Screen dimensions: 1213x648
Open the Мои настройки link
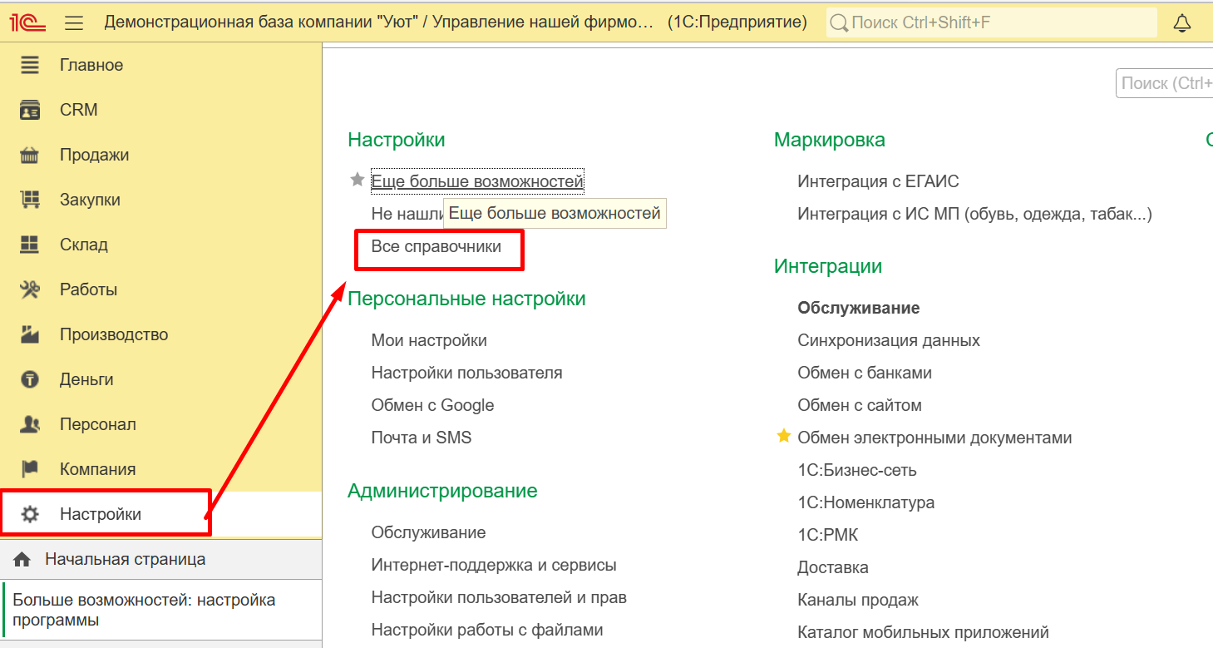[429, 340]
